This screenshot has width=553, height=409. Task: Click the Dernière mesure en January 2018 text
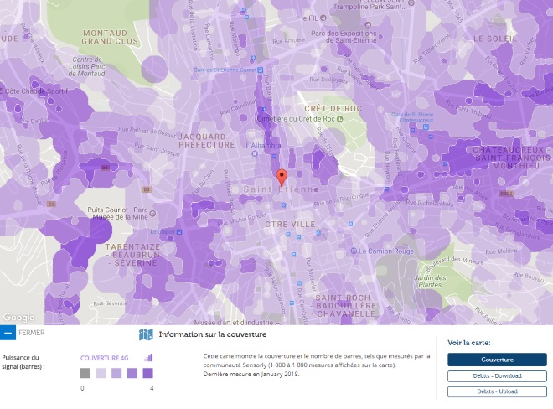251,374
